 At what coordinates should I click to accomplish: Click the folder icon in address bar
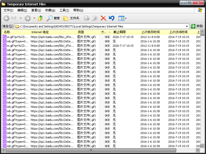(x=17, y=26)
